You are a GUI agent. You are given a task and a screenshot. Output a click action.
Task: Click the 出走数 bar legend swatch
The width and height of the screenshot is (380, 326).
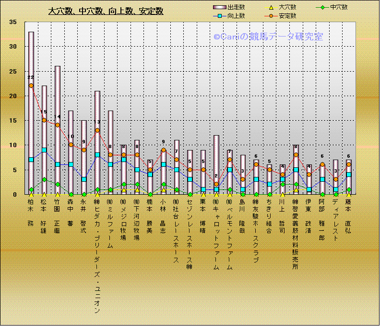click(x=219, y=7)
